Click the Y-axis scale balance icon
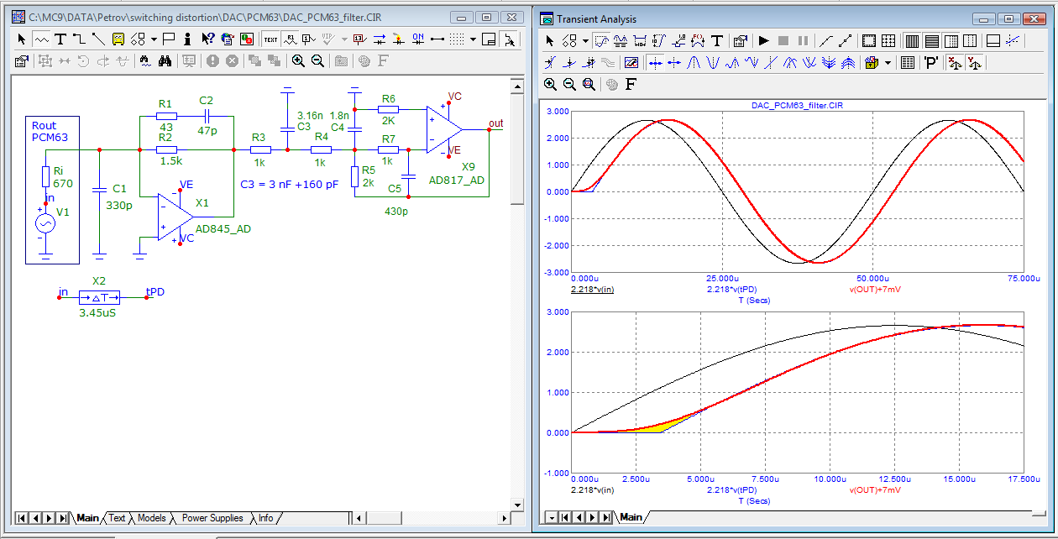 point(975,62)
